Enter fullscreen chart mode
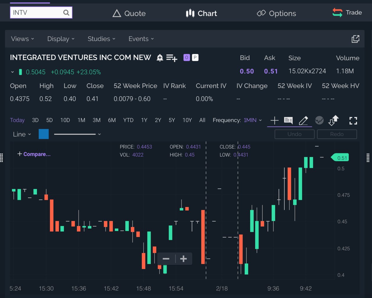 (x=353, y=120)
